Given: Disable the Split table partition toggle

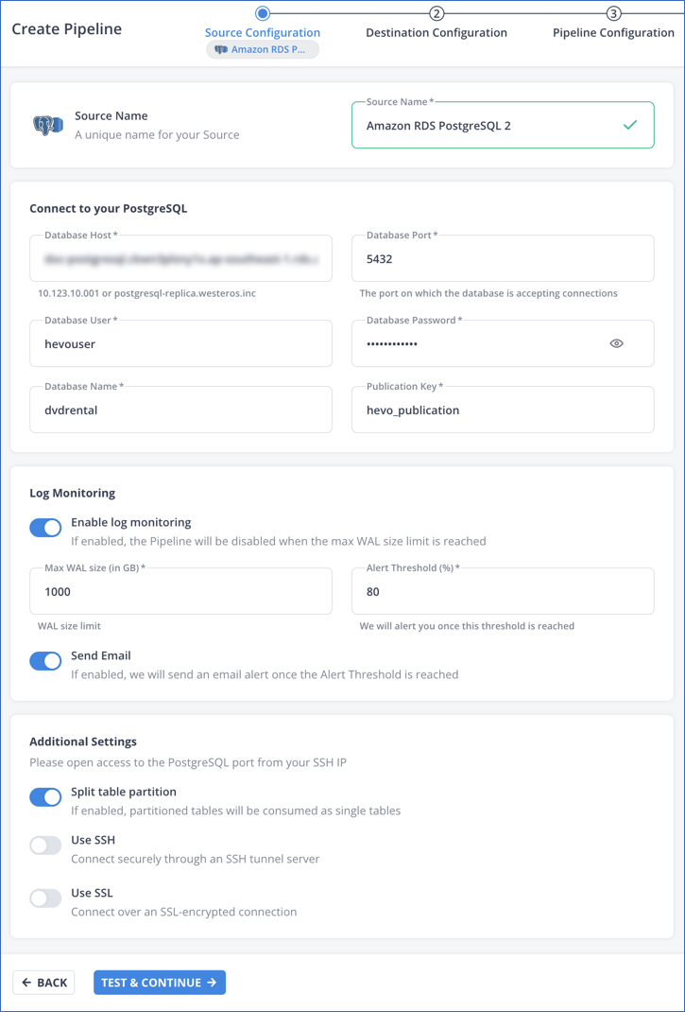Looking at the screenshot, I should click(x=45, y=796).
